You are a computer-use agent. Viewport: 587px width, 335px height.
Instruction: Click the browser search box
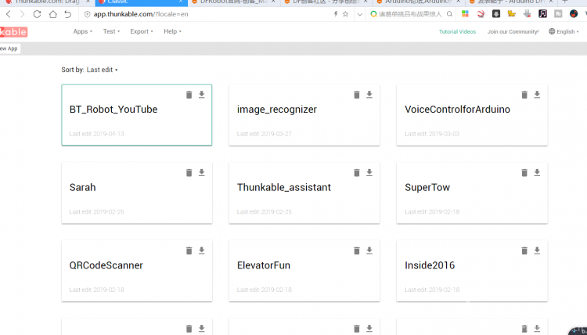pyautogui.click(x=410, y=14)
